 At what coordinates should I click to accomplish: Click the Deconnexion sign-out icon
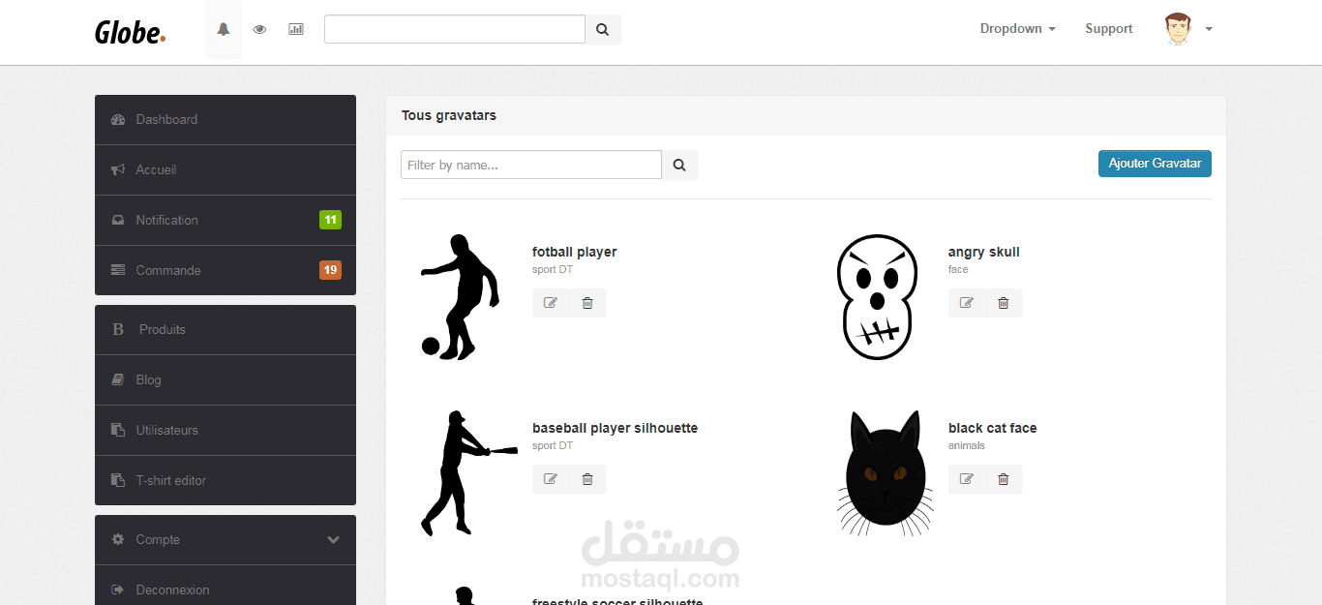click(x=118, y=590)
